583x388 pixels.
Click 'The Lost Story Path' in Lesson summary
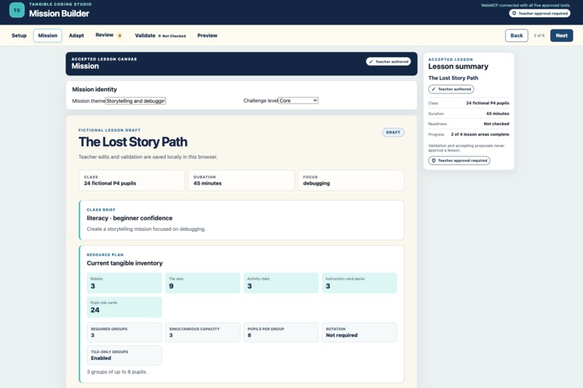click(x=454, y=78)
